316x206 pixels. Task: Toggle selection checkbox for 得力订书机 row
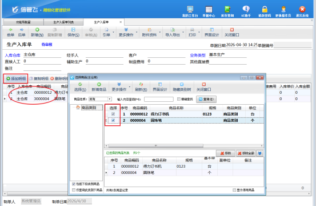click(x=113, y=114)
